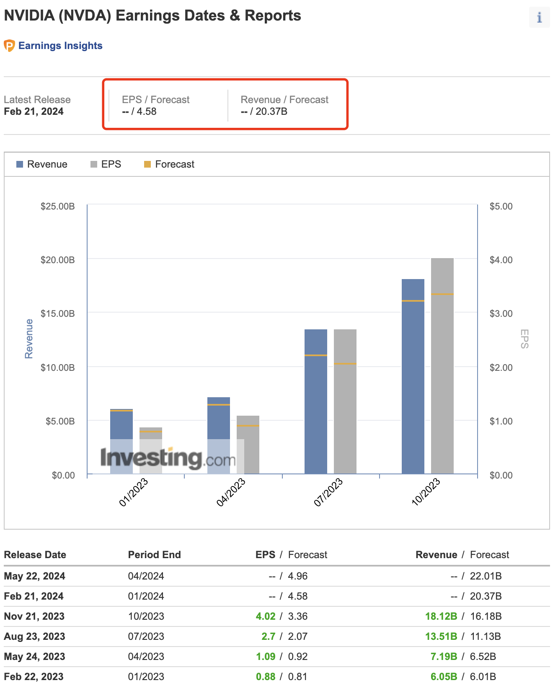Viewport: 558px width, 696px height.
Task: Click the 18.12B revenue value
Action: point(441,616)
